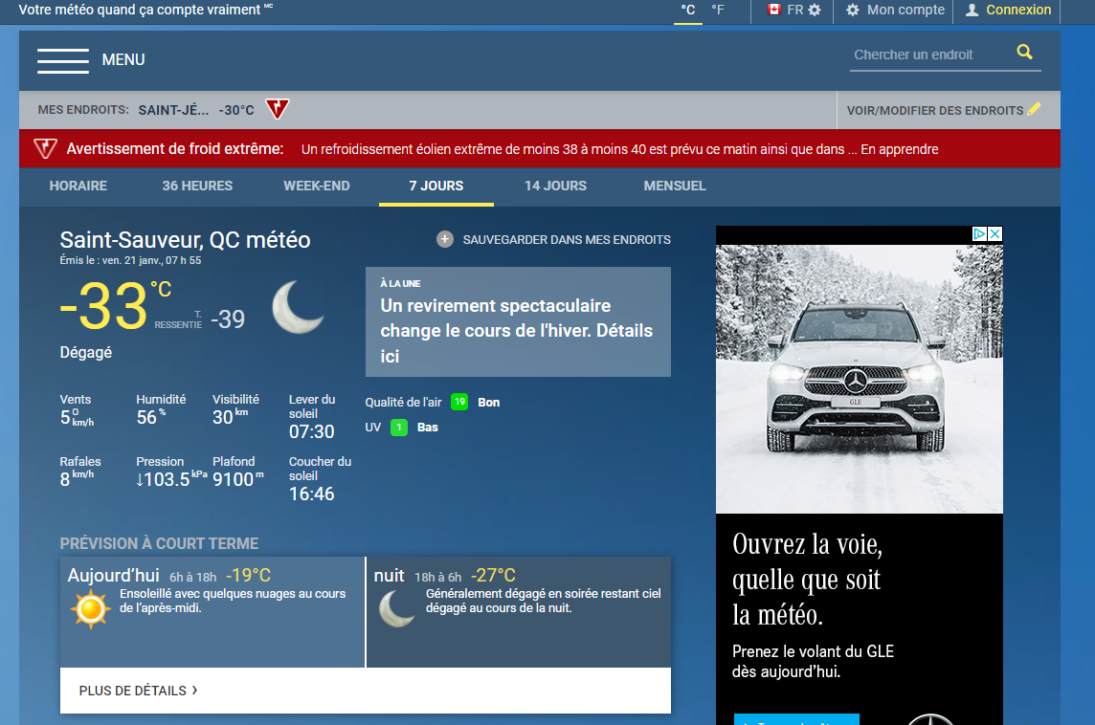Click VOIR/MODIFIER DES ENDROITS
Image resolution: width=1095 pixels, height=725 pixels.
click(x=935, y=110)
